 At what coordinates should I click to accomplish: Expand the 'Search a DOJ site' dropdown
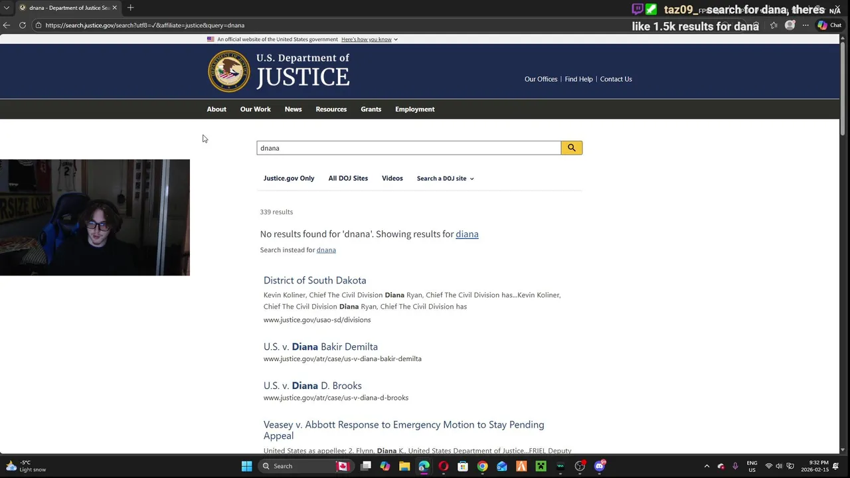pos(446,179)
